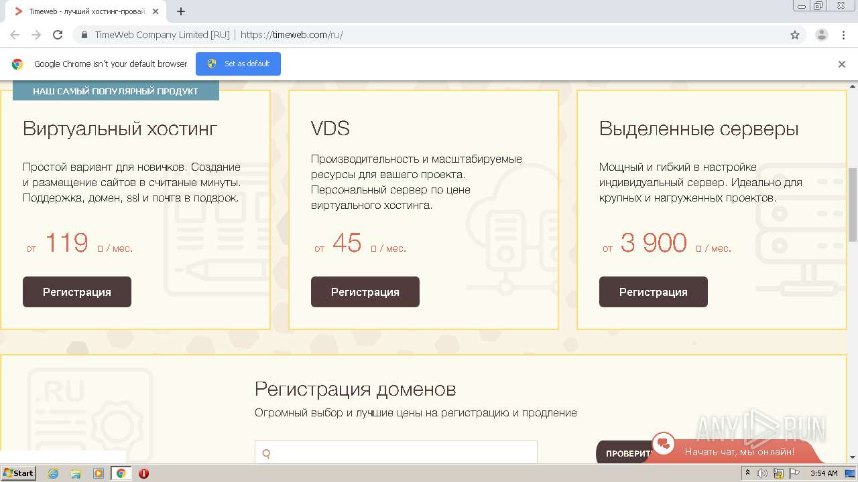The height and width of the screenshot is (482, 858).
Task: Click the Выделенные серверы heading
Action: click(699, 129)
